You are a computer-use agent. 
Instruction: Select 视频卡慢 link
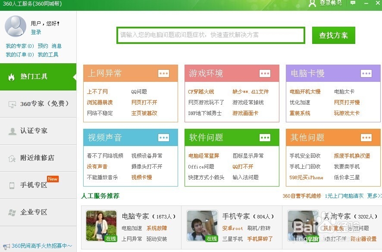click(x=141, y=177)
